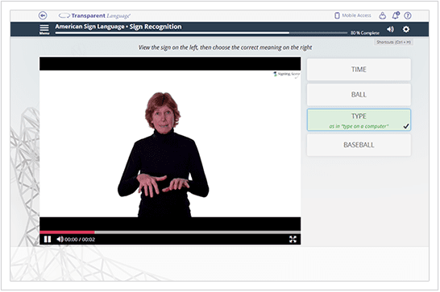Open the Mobile Access link

(353, 15)
